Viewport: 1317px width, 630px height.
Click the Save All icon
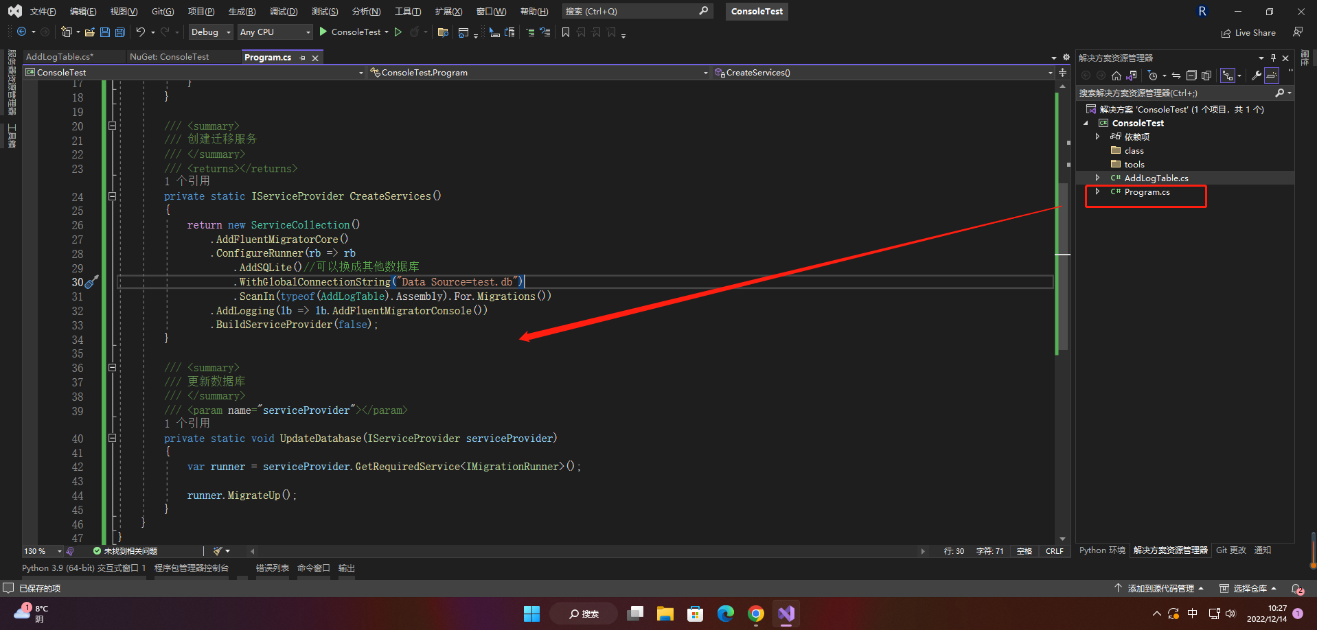click(119, 32)
